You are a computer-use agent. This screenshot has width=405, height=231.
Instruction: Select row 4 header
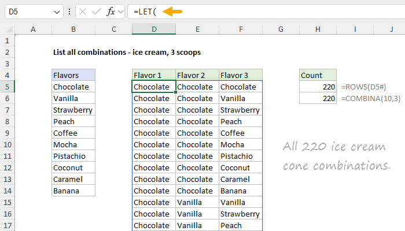[7, 75]
